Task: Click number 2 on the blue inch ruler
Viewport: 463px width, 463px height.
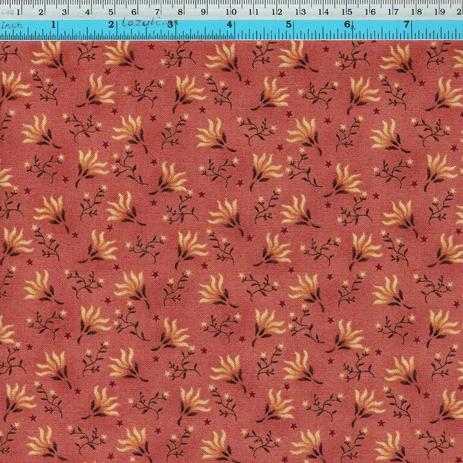Action: tap(111, 25)
